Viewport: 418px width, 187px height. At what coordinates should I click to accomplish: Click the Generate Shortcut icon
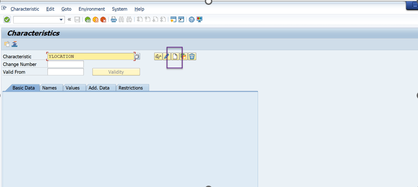pos(181,19)
